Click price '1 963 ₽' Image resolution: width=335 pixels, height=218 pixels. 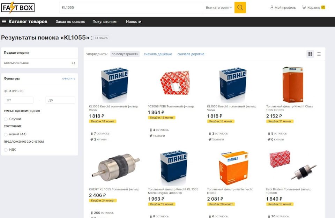[156, 199]
